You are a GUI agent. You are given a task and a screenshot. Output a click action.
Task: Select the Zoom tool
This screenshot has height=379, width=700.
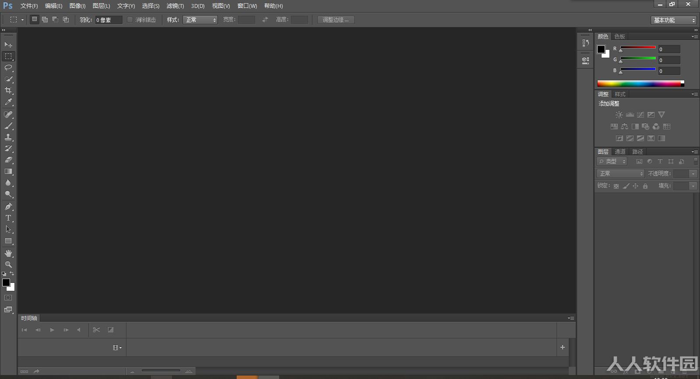click(x=8, y=265)
